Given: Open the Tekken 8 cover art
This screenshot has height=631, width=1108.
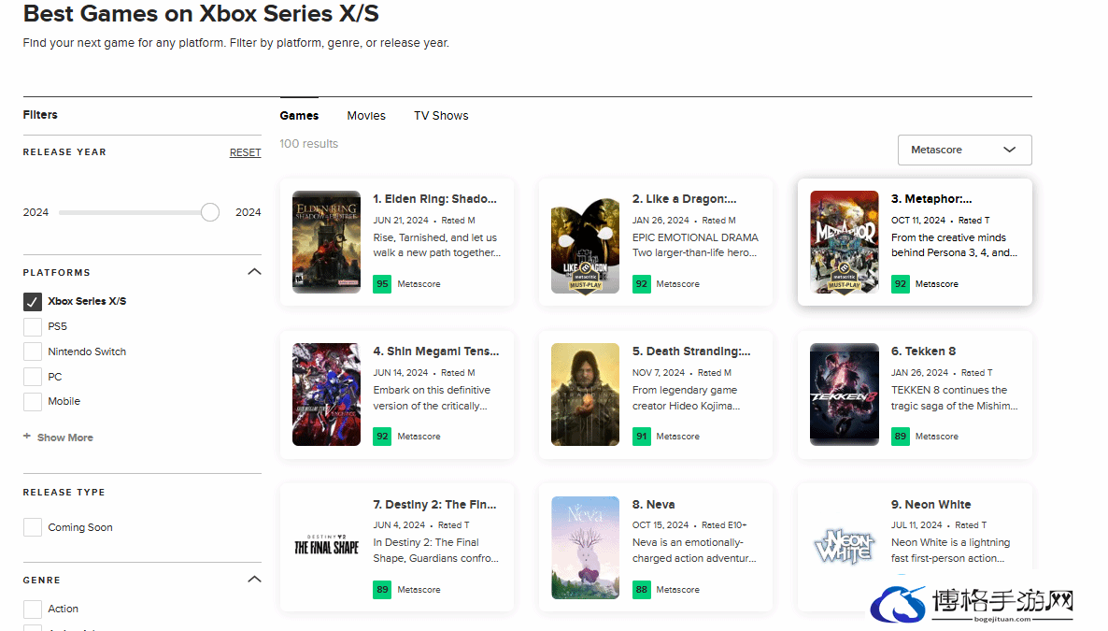Looking at the screenshot, I should [x=844, y=394].
